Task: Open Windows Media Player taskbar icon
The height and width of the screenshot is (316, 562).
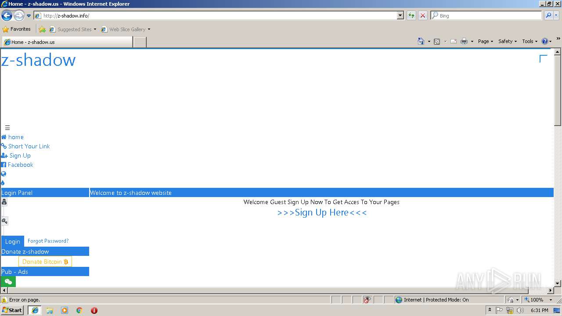Action: [65, 310]
